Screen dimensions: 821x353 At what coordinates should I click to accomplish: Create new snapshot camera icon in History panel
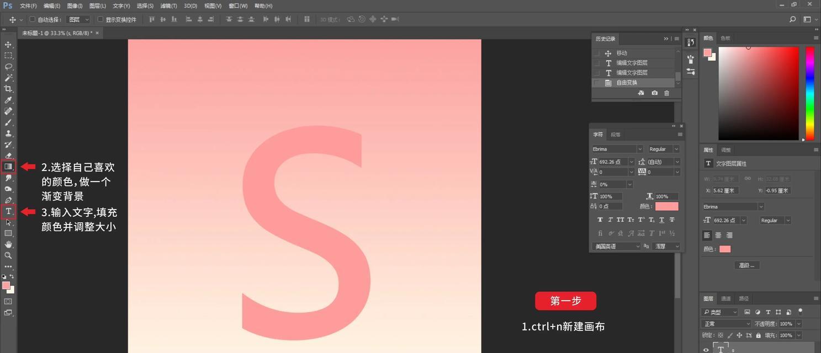click(x=654, y=93)
